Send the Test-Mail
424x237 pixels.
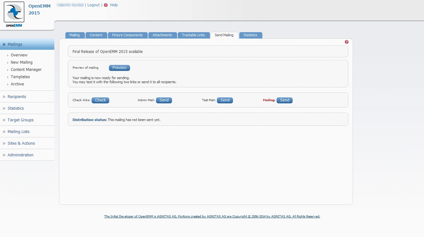click(x=225, y=100)
